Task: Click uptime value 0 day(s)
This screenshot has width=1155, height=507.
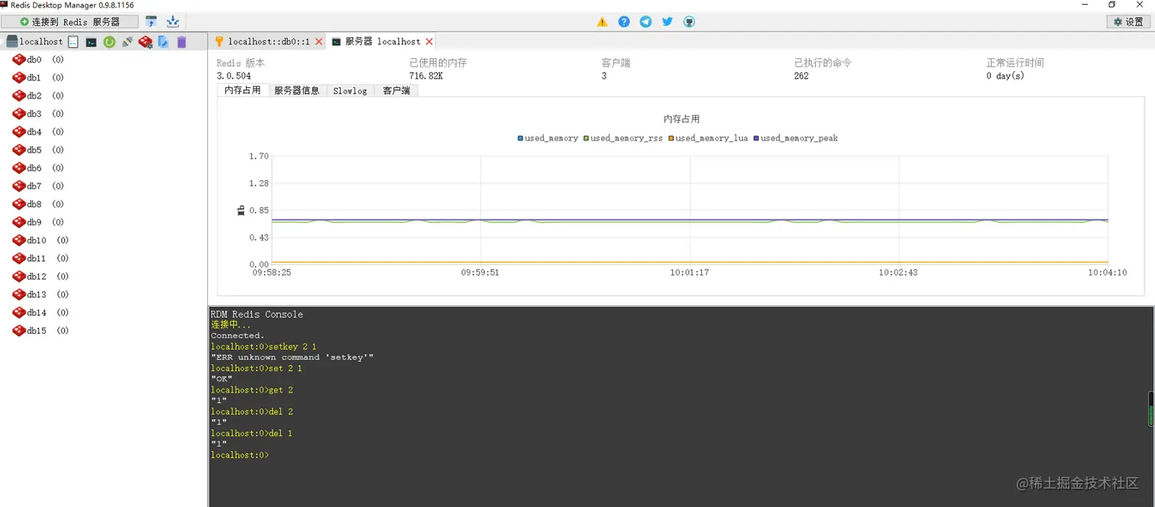Action: [1005, 76]
